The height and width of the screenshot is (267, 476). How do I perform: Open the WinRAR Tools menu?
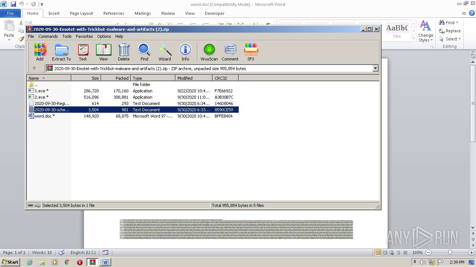[x=67, y=36]
